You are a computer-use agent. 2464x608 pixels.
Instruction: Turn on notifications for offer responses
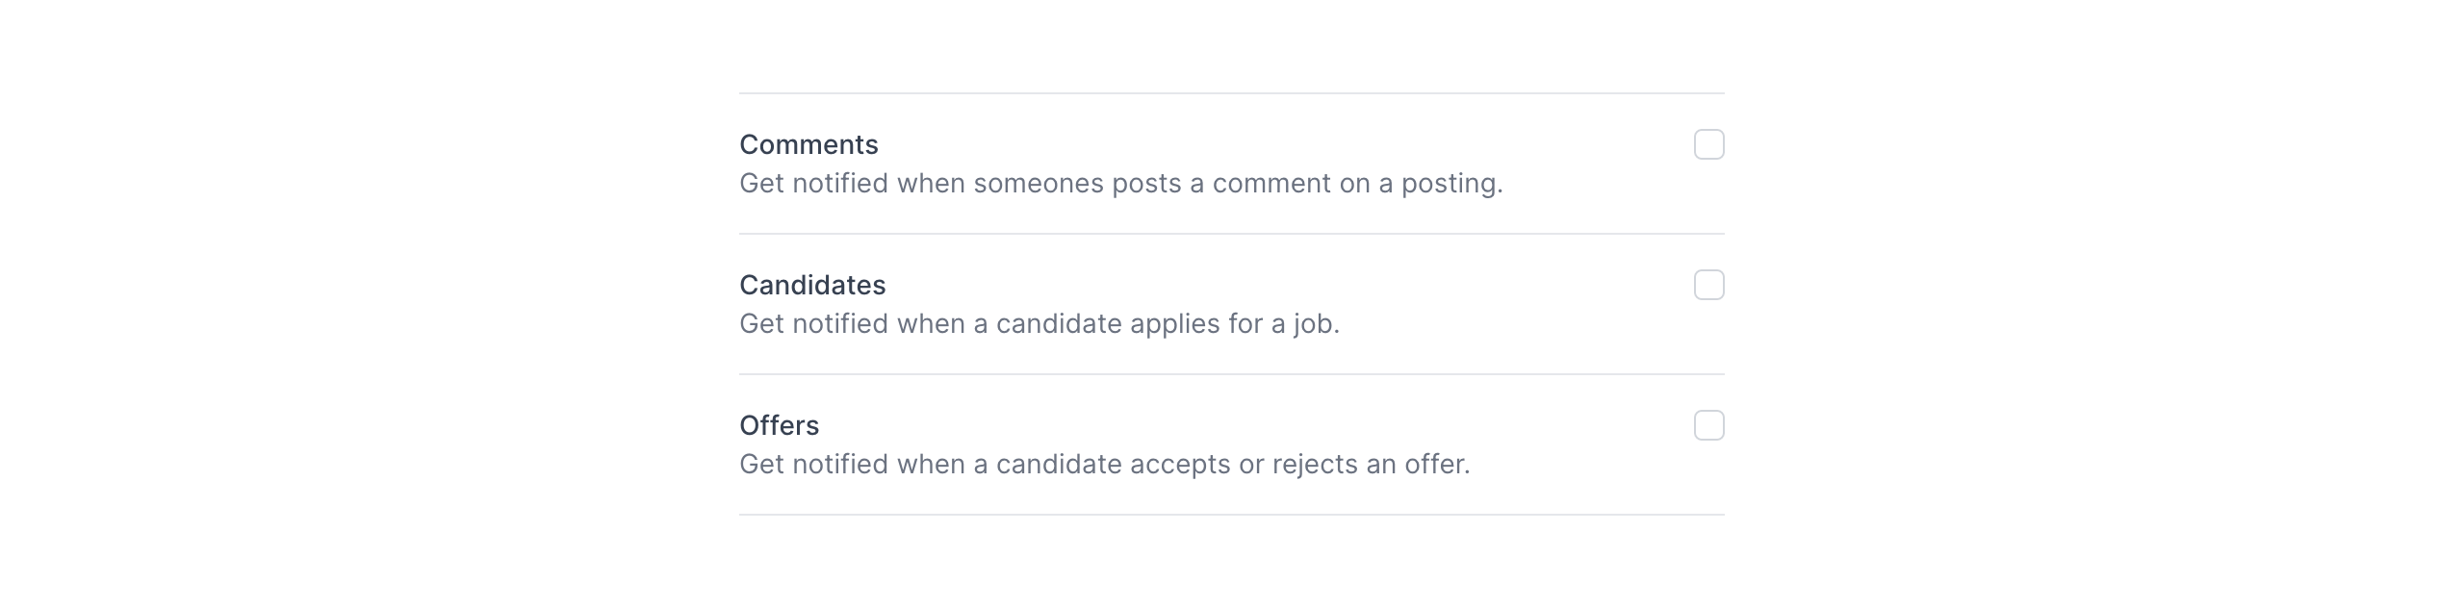tap(1708, 425)
